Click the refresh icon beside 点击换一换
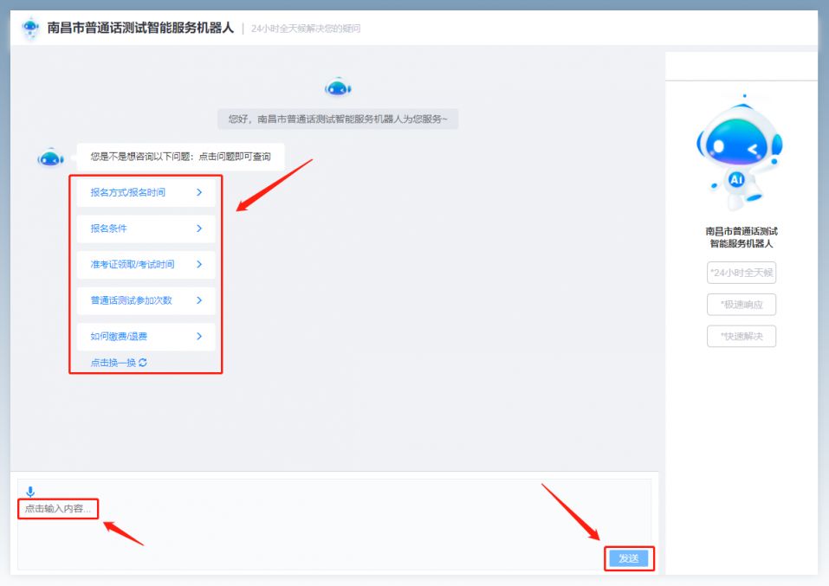Viewport: 829px width, 586px height. pyautogui.click(x=143, y=363)
